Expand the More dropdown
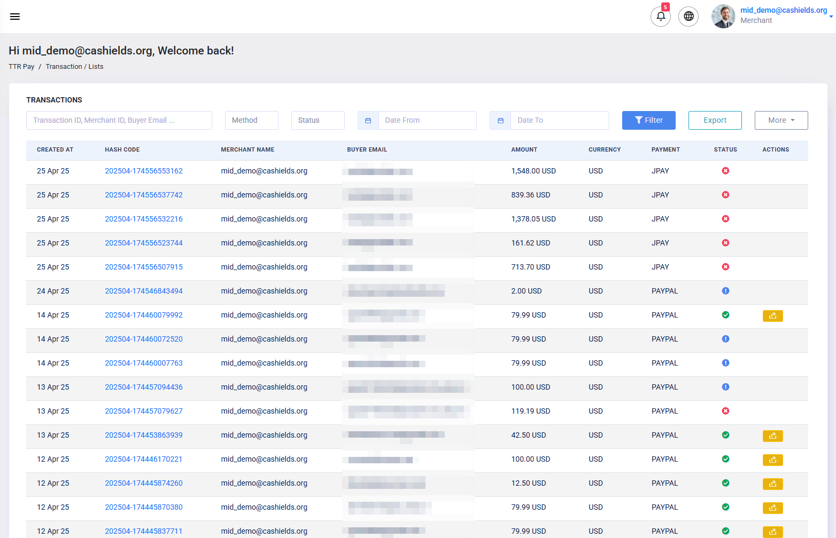The width and height of the screenshot is (836, 538). tap(781, 120)
